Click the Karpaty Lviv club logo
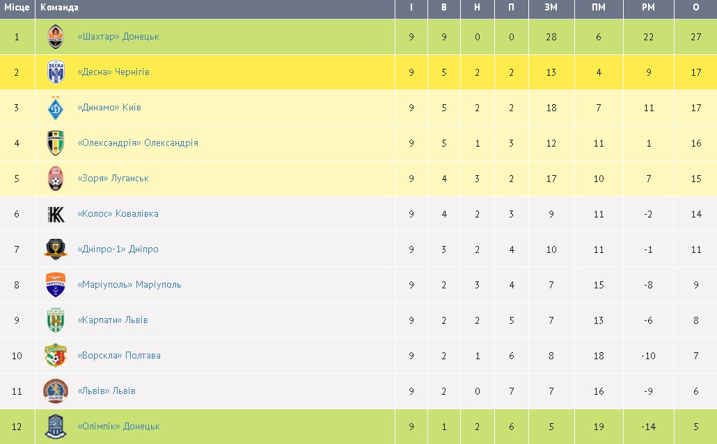This screenshot has width=717, height=444. [56, 320]
